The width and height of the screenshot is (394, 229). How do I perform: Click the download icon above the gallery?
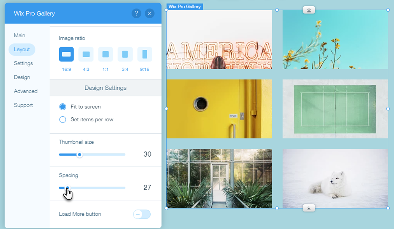(308, 10)
